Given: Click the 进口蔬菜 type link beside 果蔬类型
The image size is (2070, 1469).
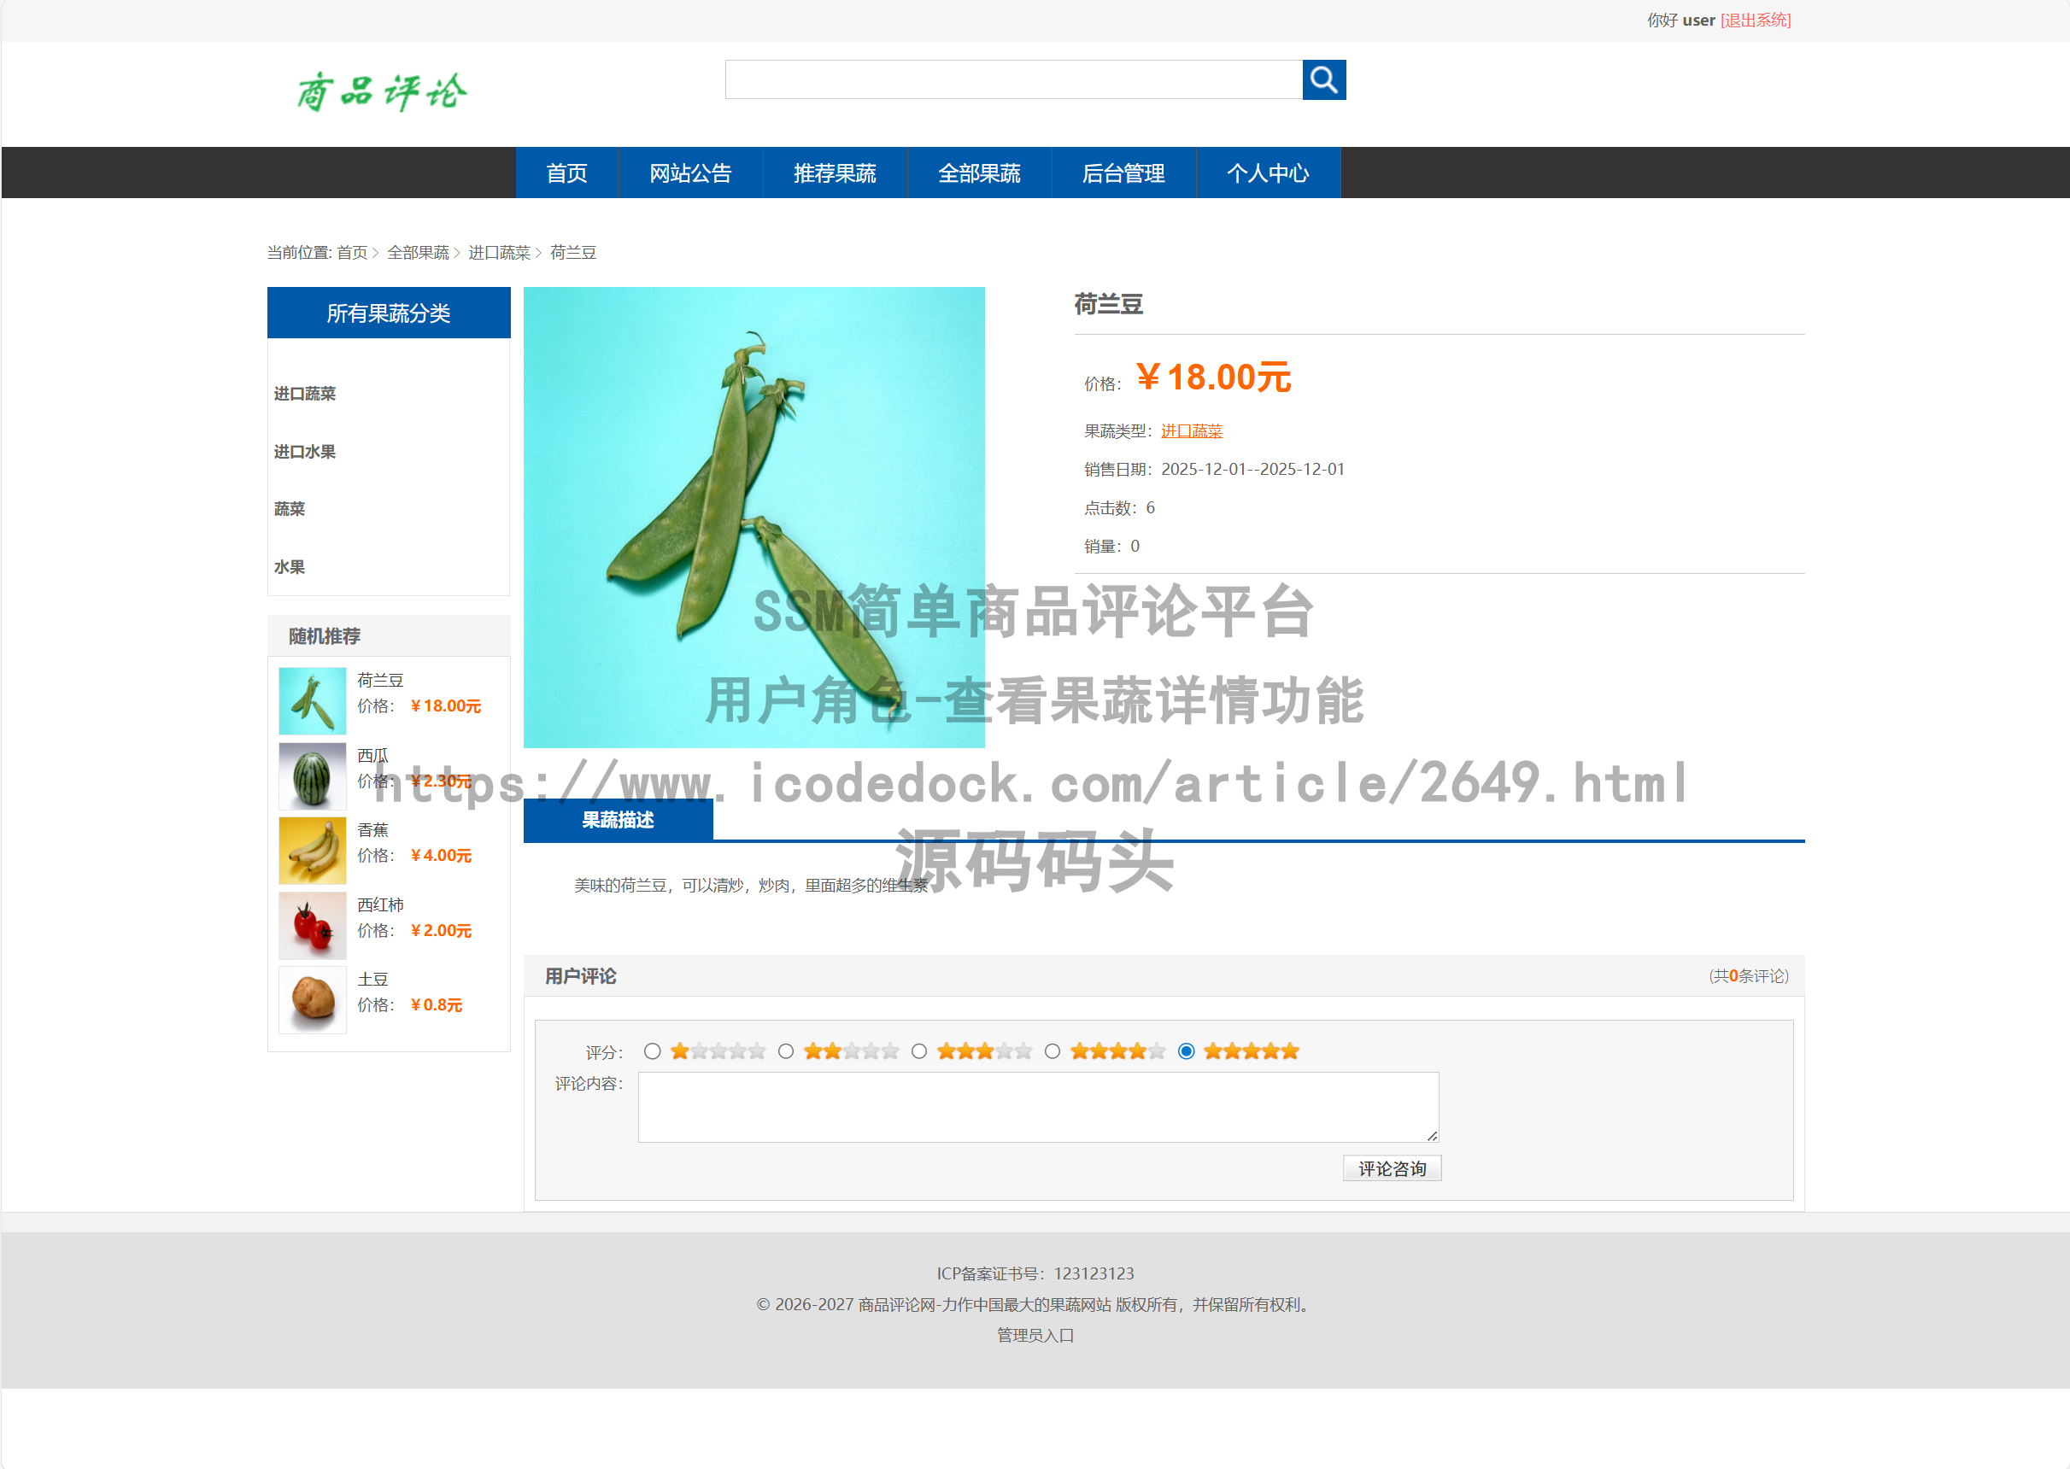Looking at the screenshot, I should (x=1190, y=430).
